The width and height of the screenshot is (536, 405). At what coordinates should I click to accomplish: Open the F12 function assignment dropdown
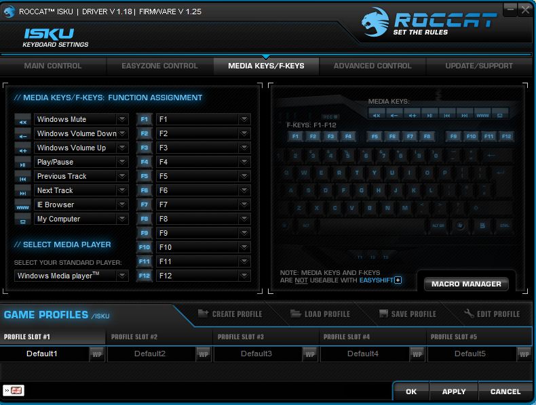point(244,276)
